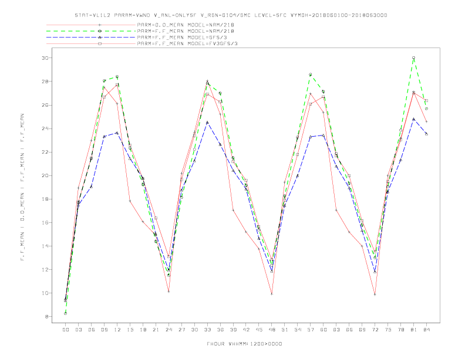Click y-axis tick label 30
Screen dimensions: 465x359
click(x=45, y=57)
